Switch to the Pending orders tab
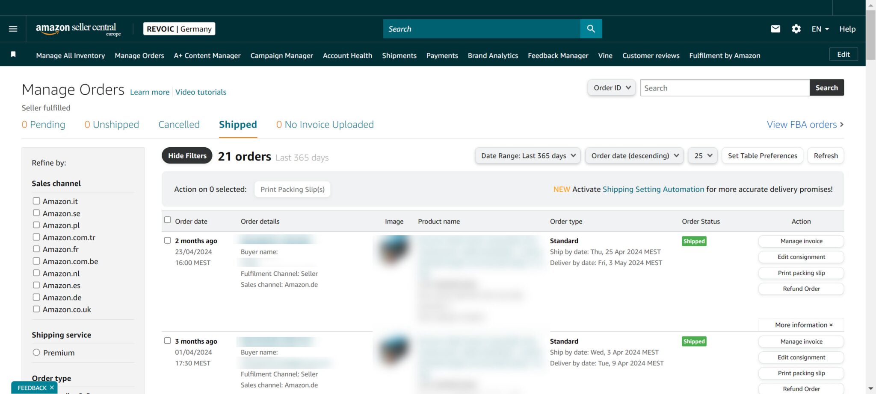876x394 pixels. 44,124
